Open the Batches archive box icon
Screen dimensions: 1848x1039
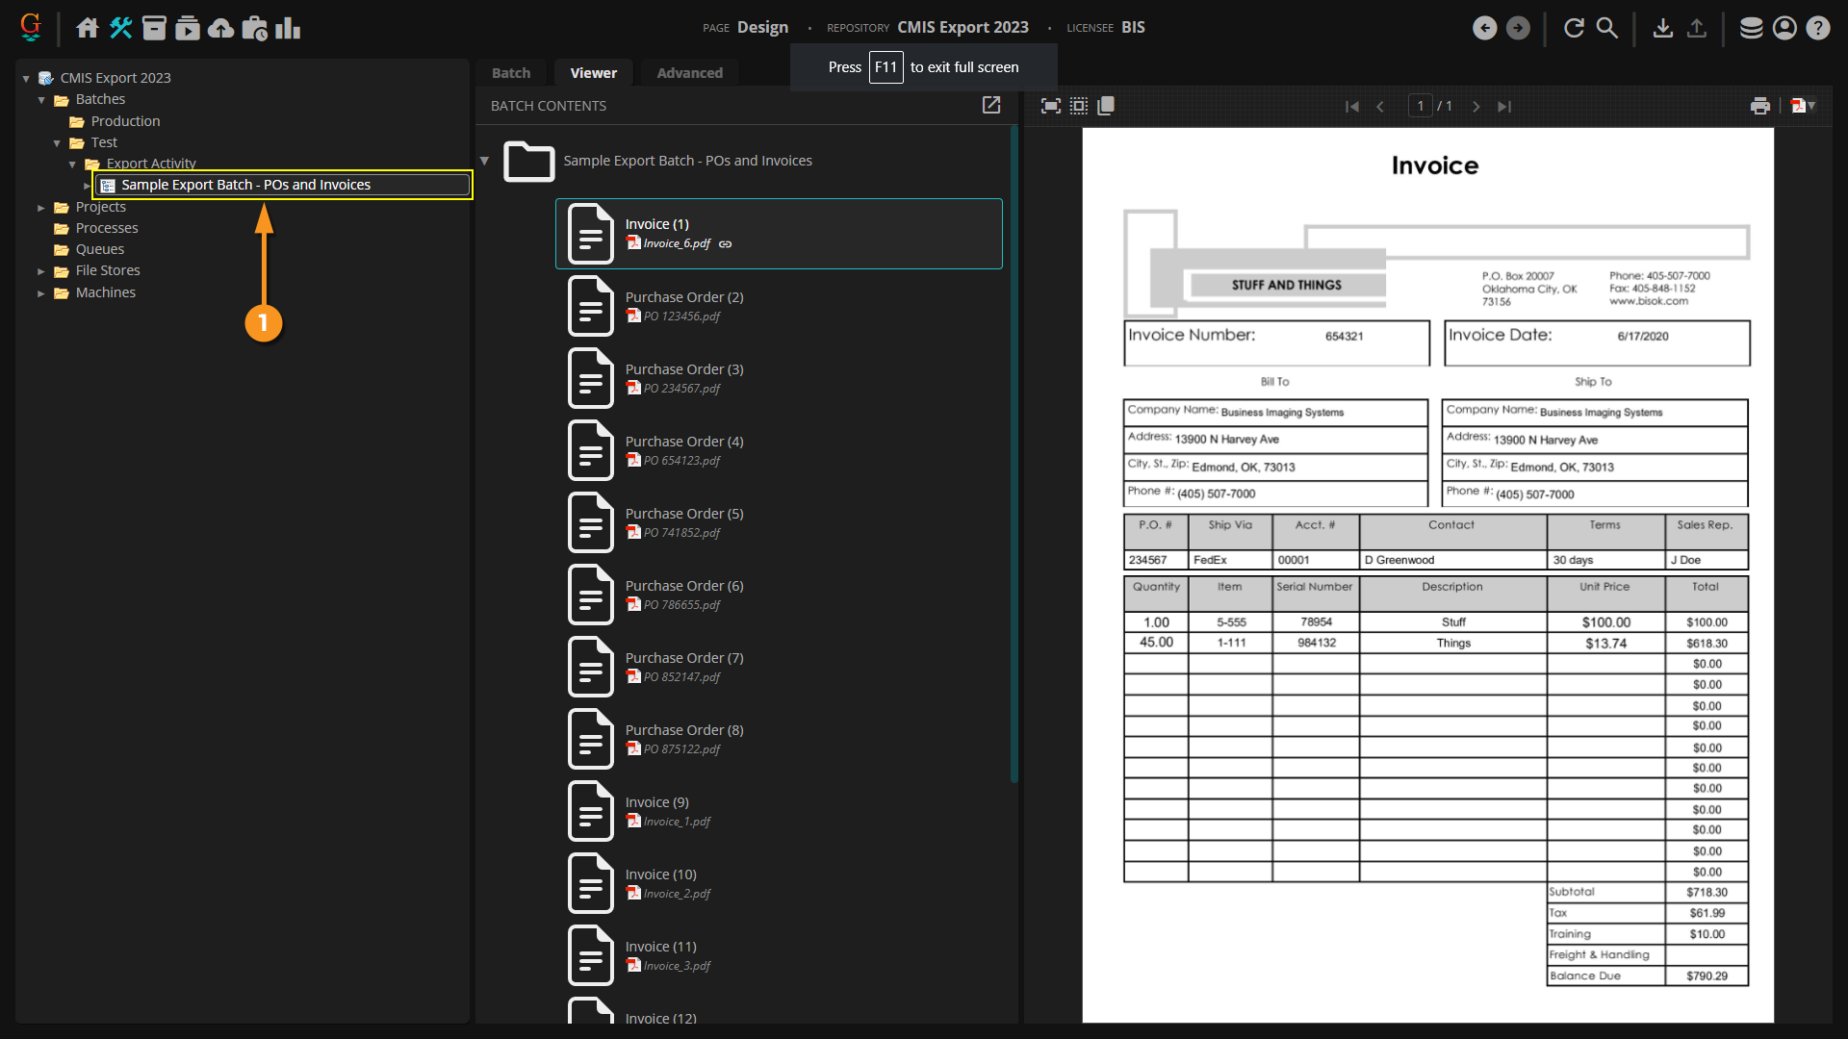pos(154,28)
